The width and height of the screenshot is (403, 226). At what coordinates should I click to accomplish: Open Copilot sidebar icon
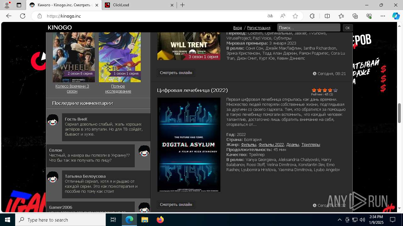tap(396, 16)
